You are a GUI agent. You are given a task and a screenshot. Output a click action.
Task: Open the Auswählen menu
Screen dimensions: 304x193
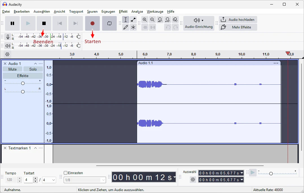coord(42,12)
